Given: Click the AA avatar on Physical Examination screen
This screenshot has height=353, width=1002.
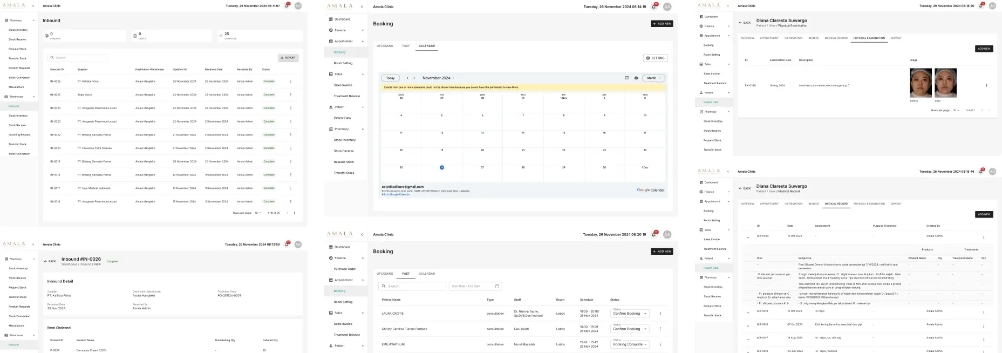Looking at the screenshot, I should tap(992, 5).
